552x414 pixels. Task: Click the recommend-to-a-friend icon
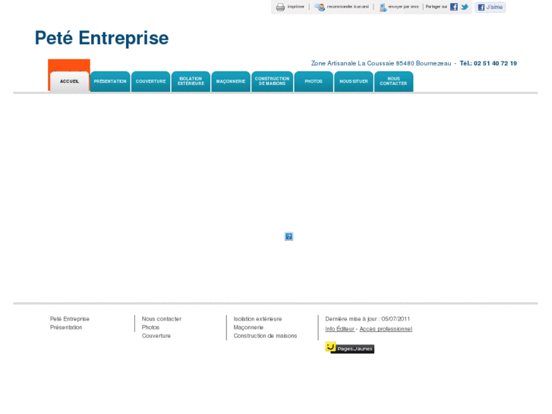coord(320,7)
